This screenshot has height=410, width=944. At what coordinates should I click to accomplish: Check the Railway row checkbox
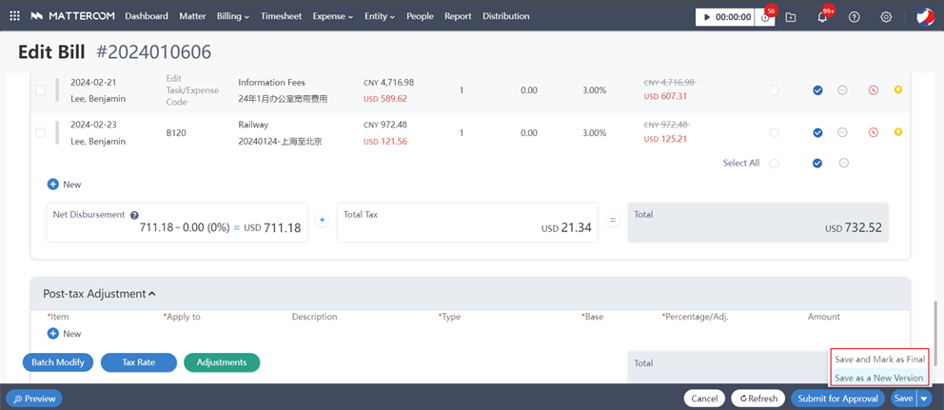[x=40, y=133]
